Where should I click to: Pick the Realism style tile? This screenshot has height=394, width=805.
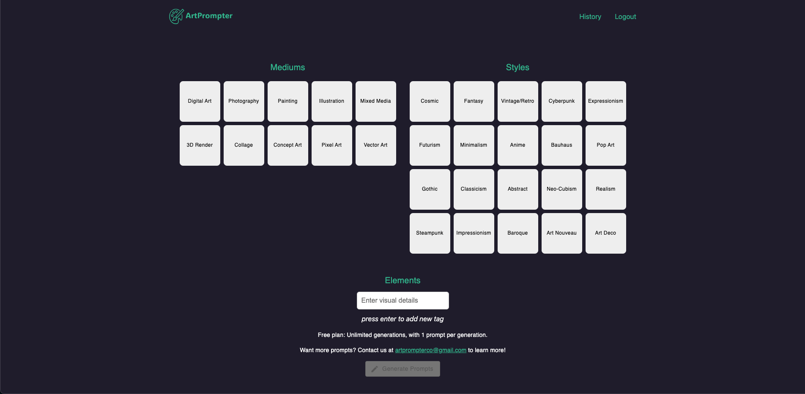606,189
